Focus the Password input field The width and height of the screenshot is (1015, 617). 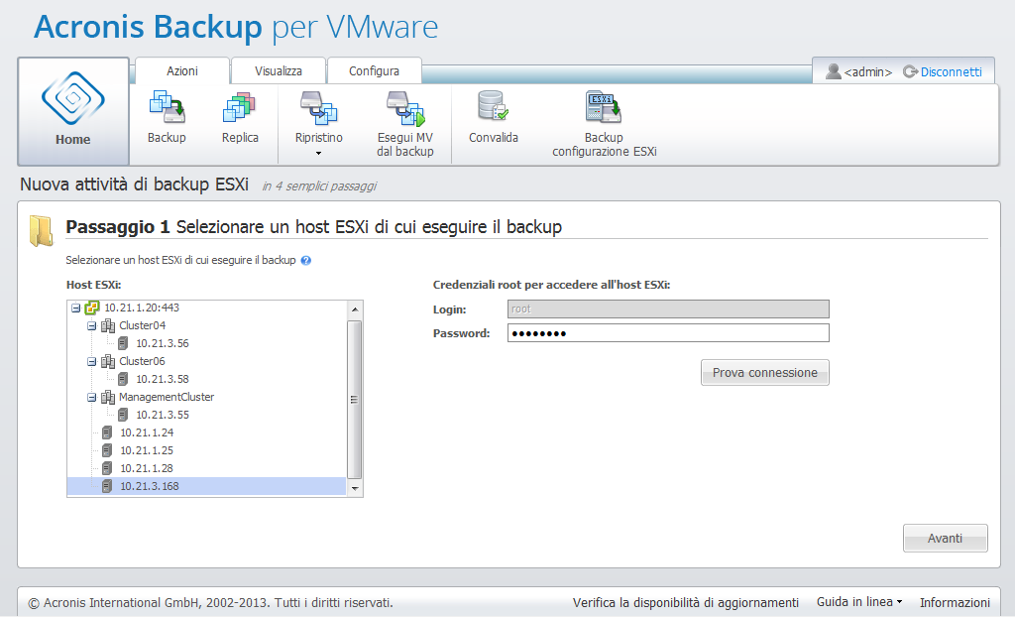point(668,333)
